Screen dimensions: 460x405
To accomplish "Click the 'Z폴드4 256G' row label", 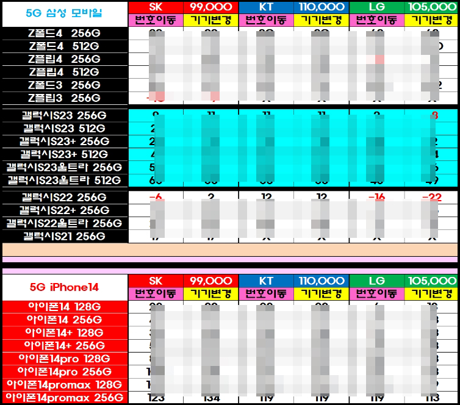I will [65, 33].
